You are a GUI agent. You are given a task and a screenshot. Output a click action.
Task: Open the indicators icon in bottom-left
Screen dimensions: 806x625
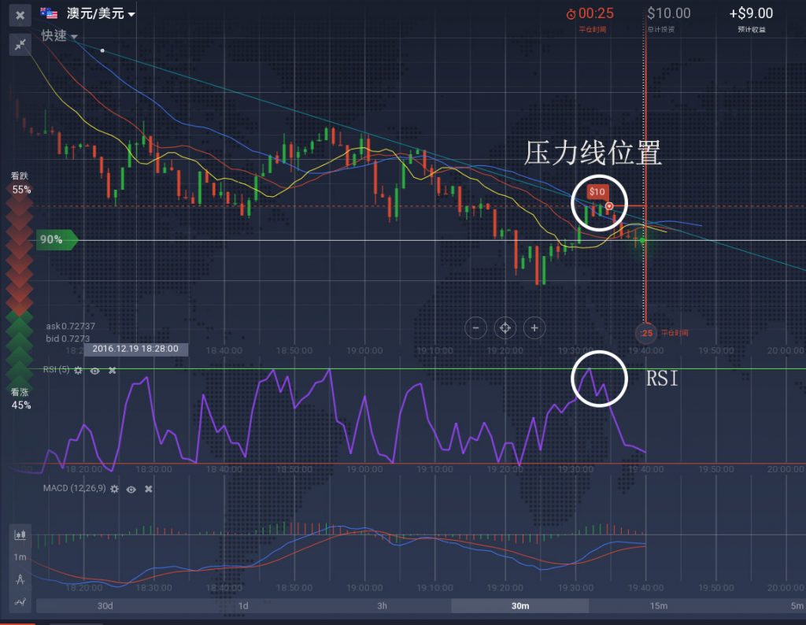click(18, 602)
